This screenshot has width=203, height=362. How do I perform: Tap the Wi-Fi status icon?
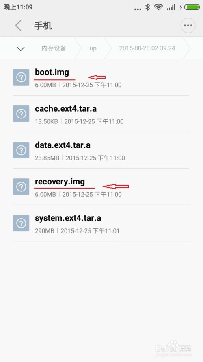(x=159, y=7)
